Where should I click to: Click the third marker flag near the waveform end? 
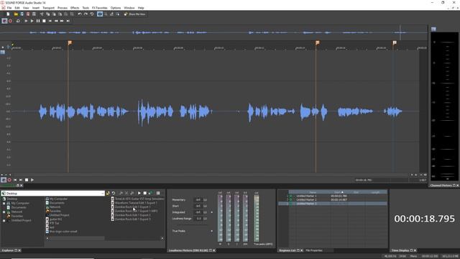[x=395, y=43]
